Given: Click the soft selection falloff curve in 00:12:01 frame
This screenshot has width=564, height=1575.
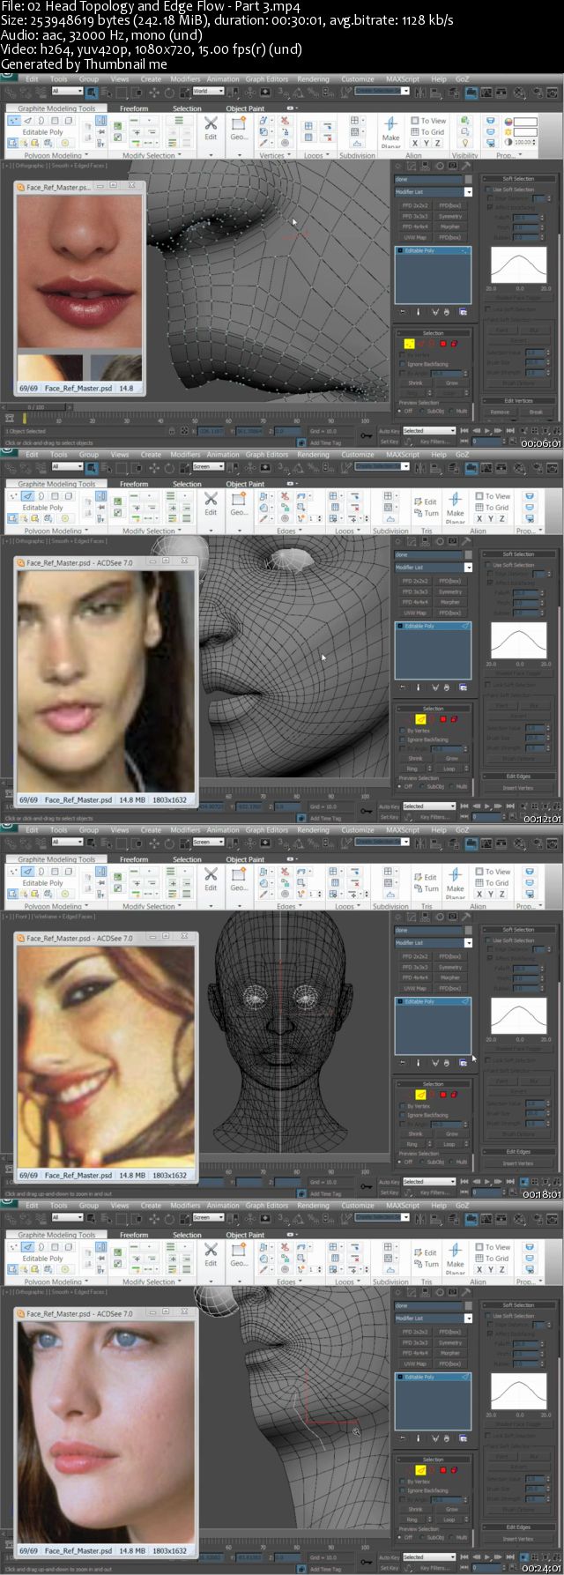Looking at the screenshot, I should pos(518,640).
